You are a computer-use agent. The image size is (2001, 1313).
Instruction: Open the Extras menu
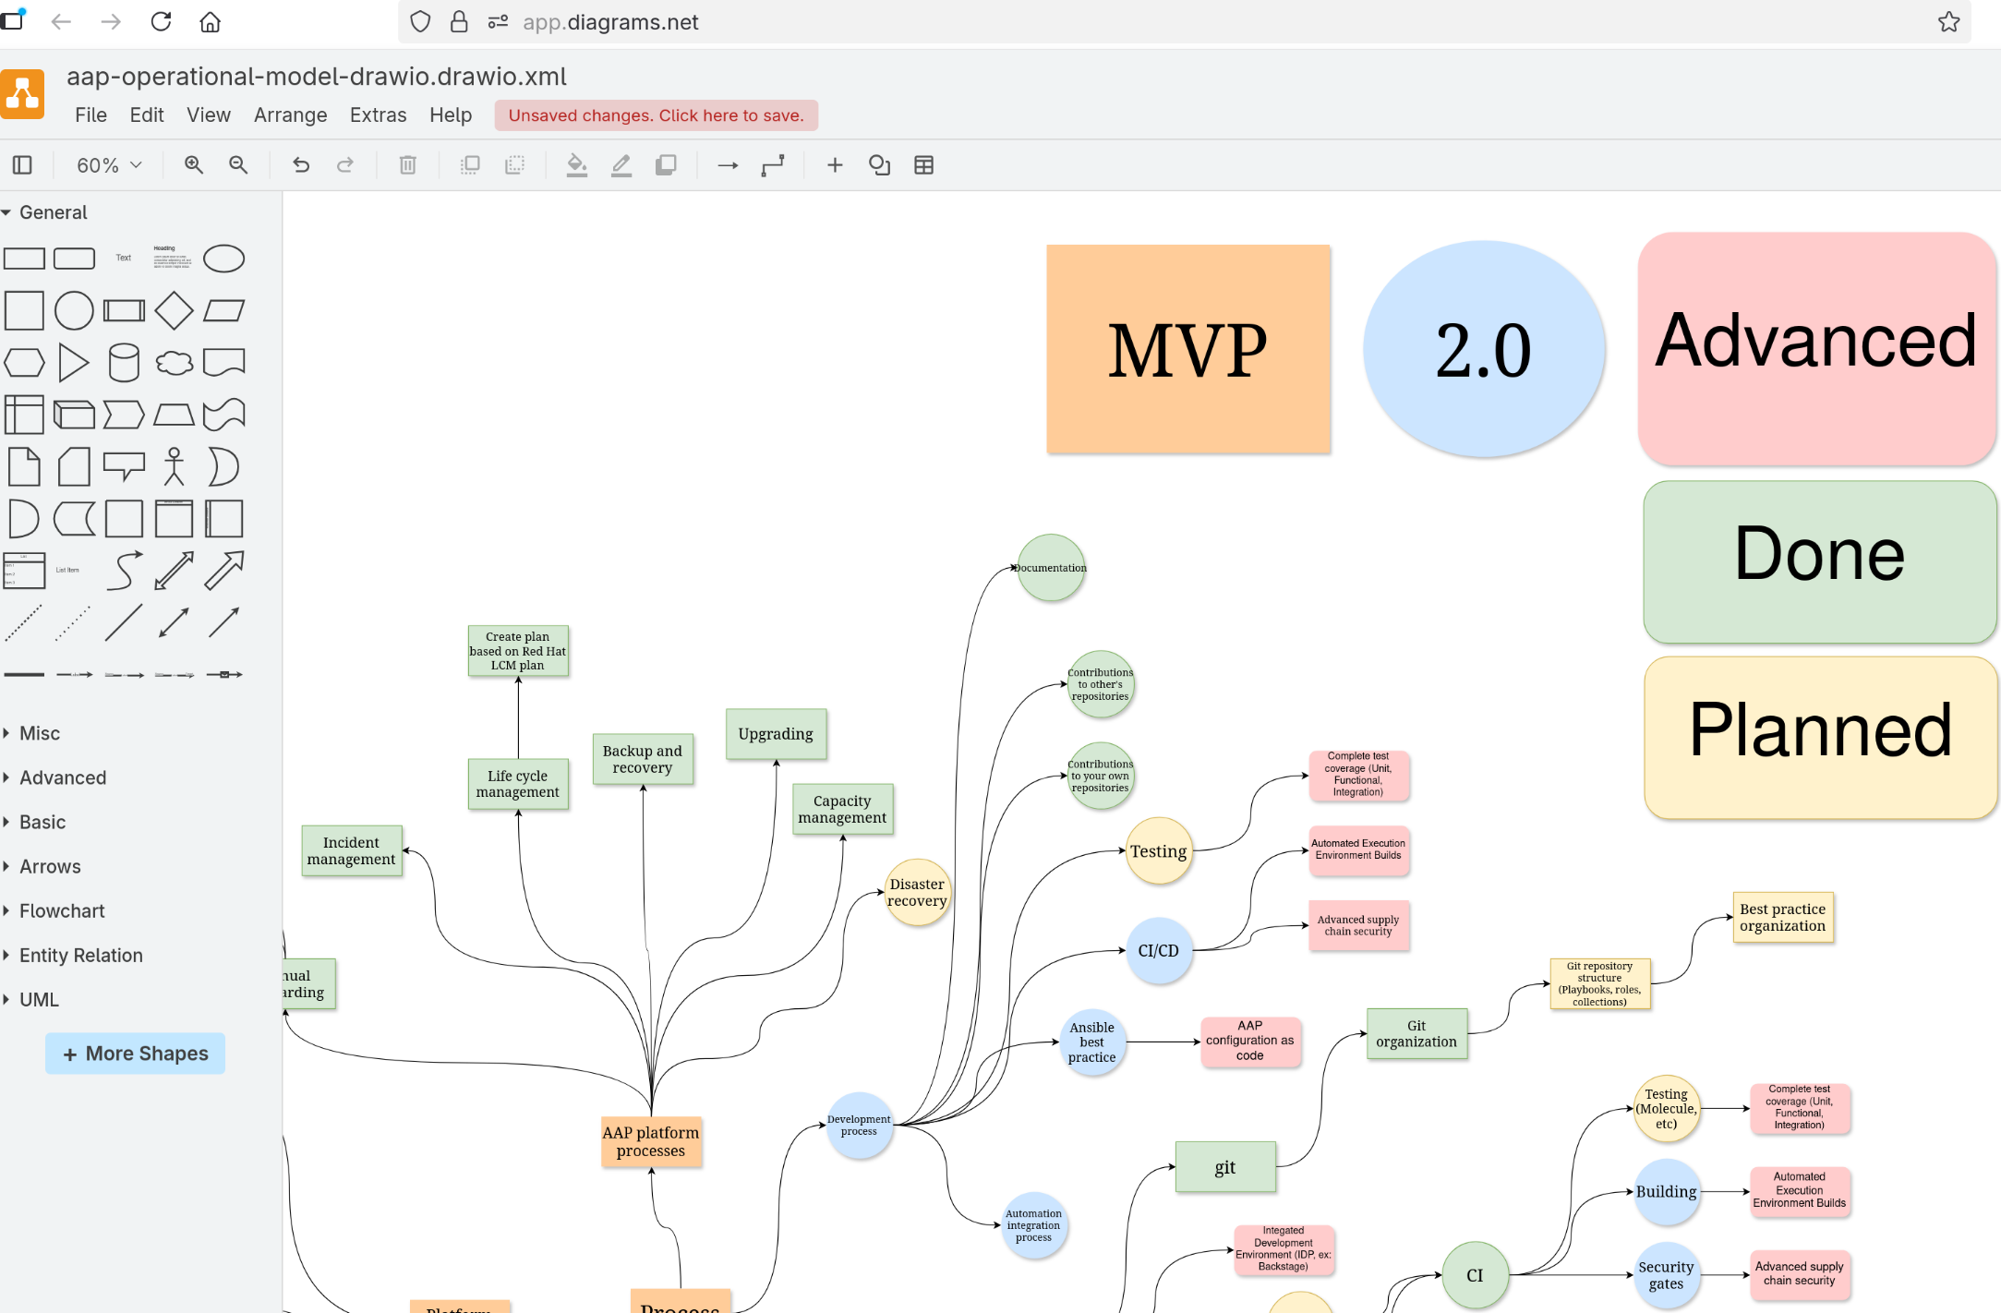pyautogui.click(x=378, y=115)
